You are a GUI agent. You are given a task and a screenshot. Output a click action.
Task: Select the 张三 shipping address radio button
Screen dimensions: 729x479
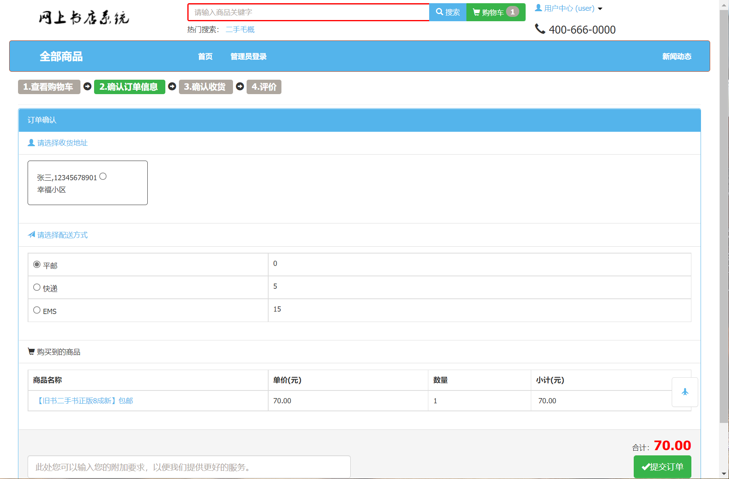tap(103, 176)
